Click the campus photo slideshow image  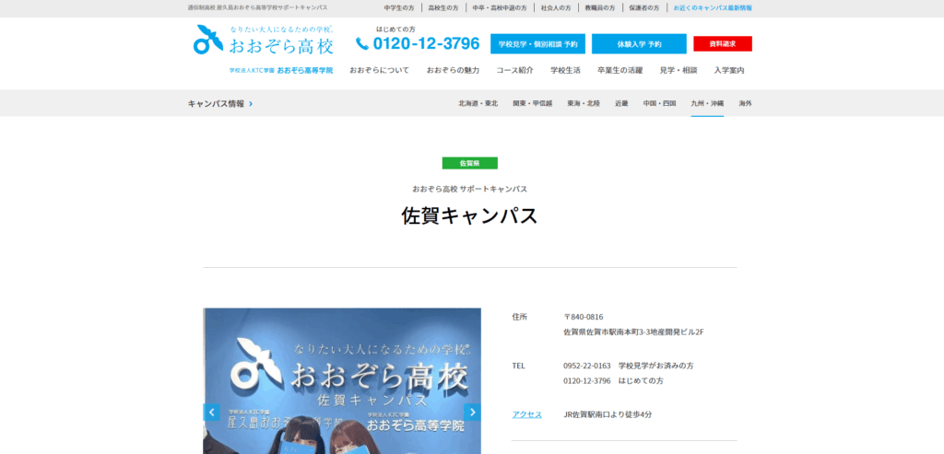click(x=342, y=381)
